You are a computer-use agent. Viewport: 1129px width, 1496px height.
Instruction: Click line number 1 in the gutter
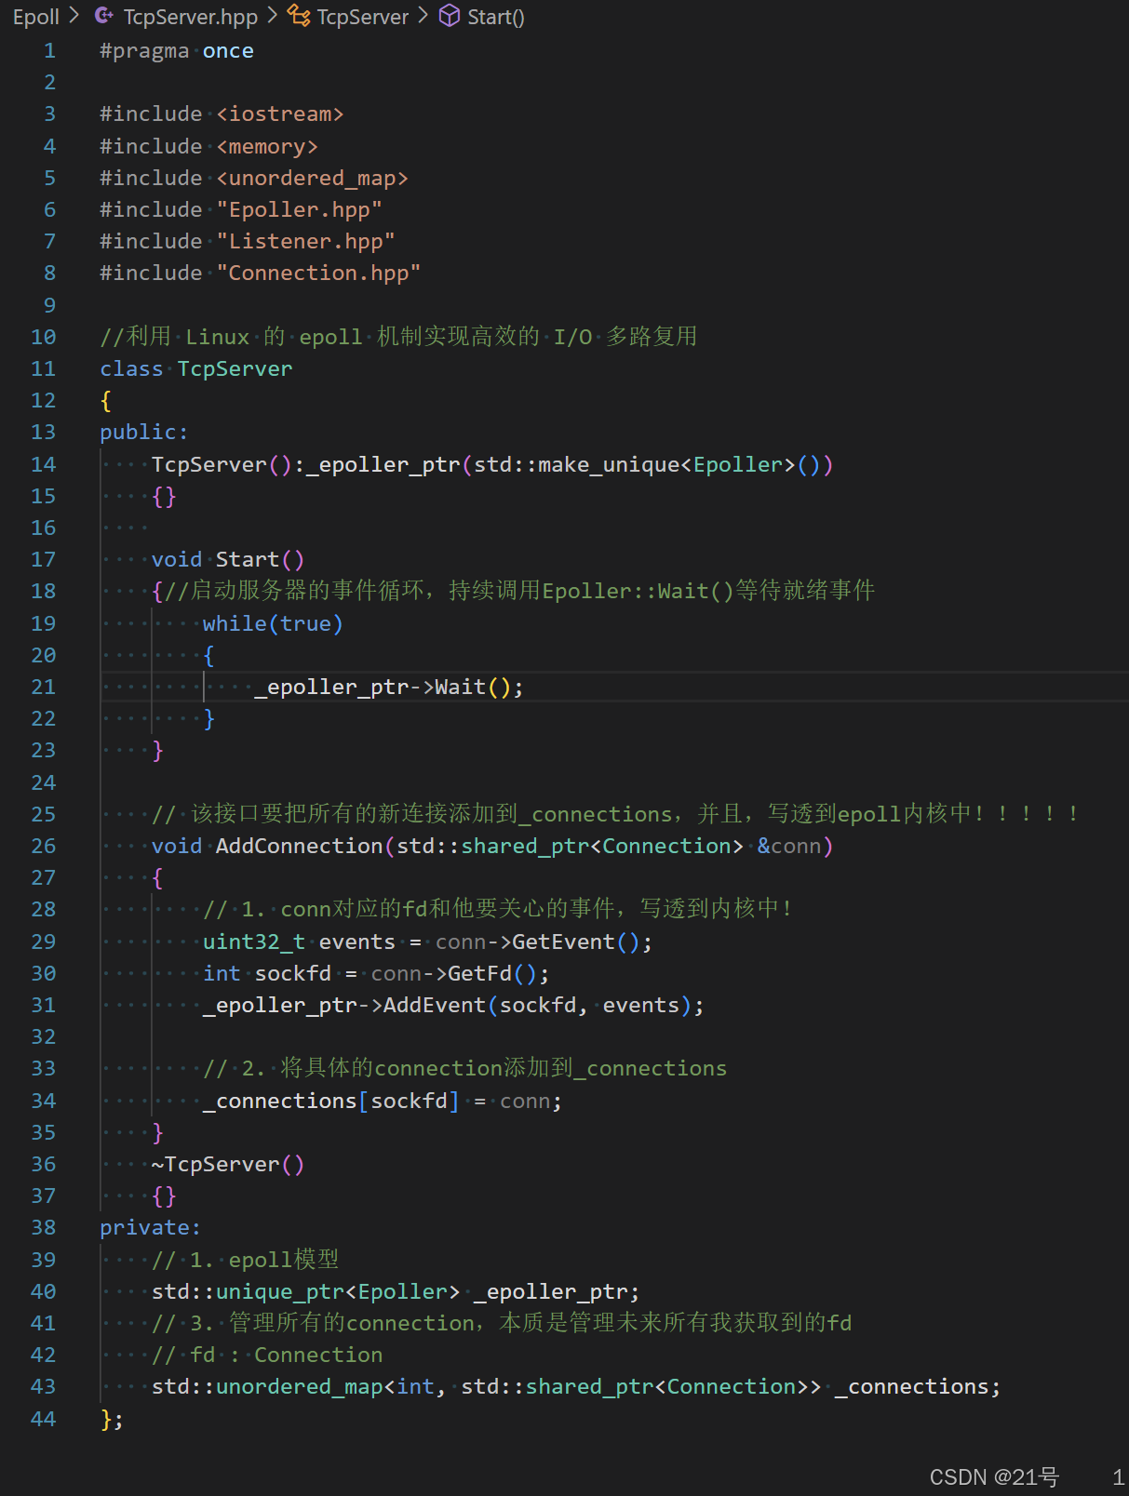(x=49, y=51)
